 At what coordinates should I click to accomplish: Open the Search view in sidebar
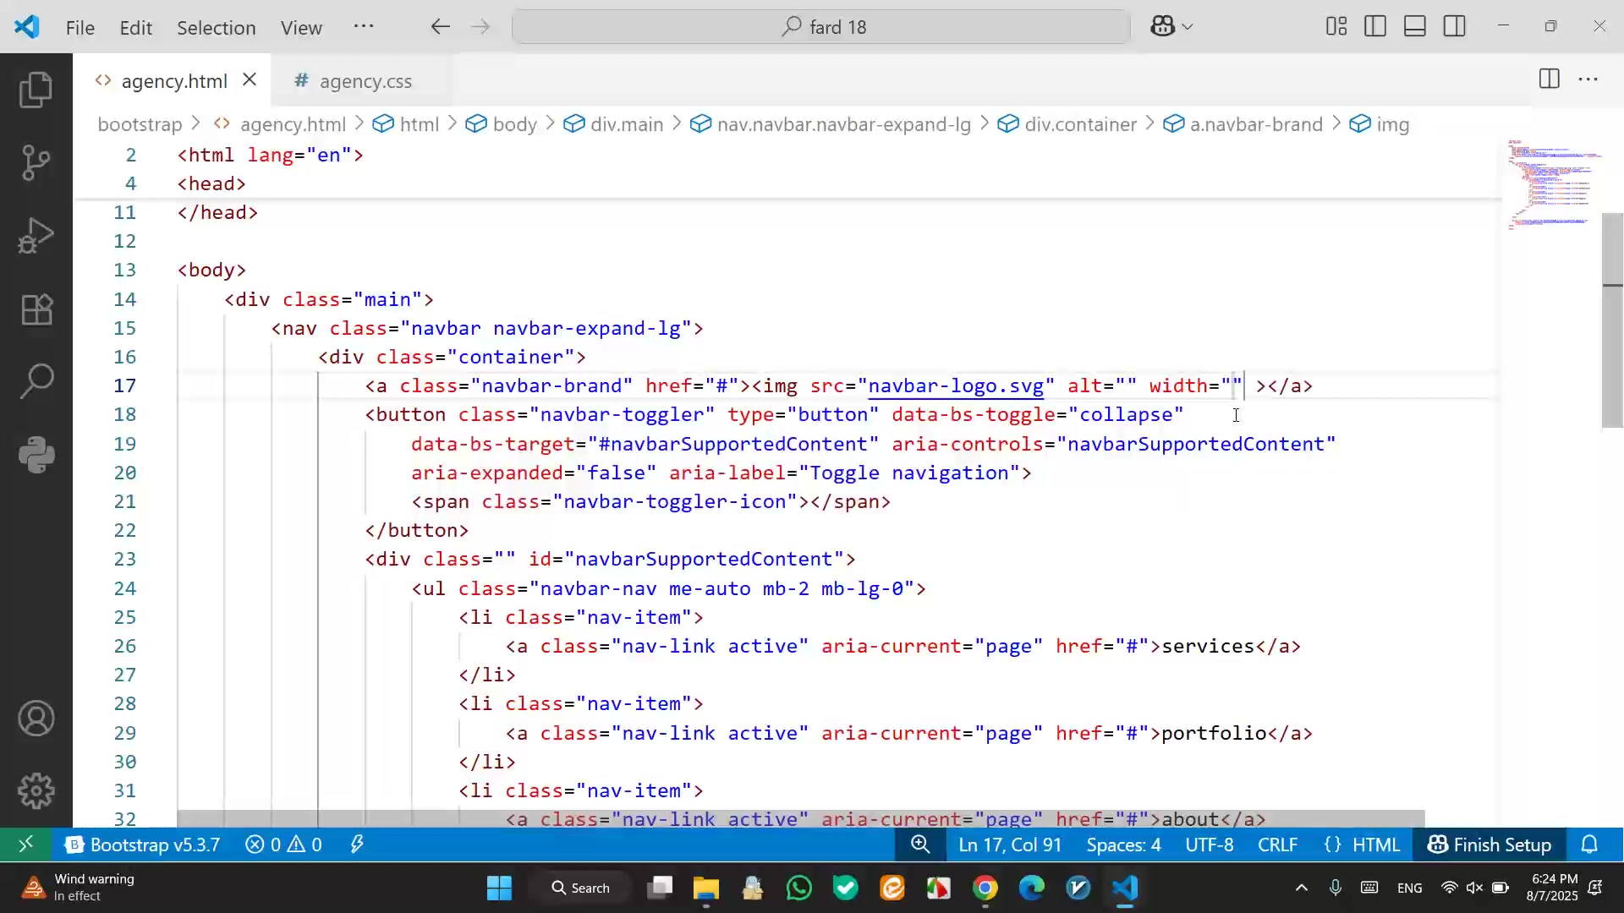[x=36, y=381]
